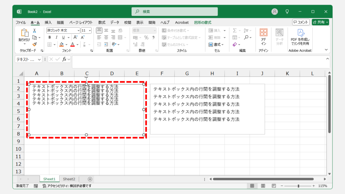Click the 共有 (Share) button
The width and height of the screenshot is (345, 194).
(x=320, y=22)
